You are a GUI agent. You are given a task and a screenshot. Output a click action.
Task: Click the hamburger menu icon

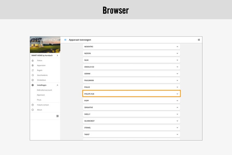[65, 40]
